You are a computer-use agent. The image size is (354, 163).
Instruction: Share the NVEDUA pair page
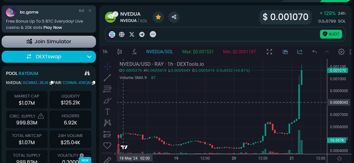[174, 17]
